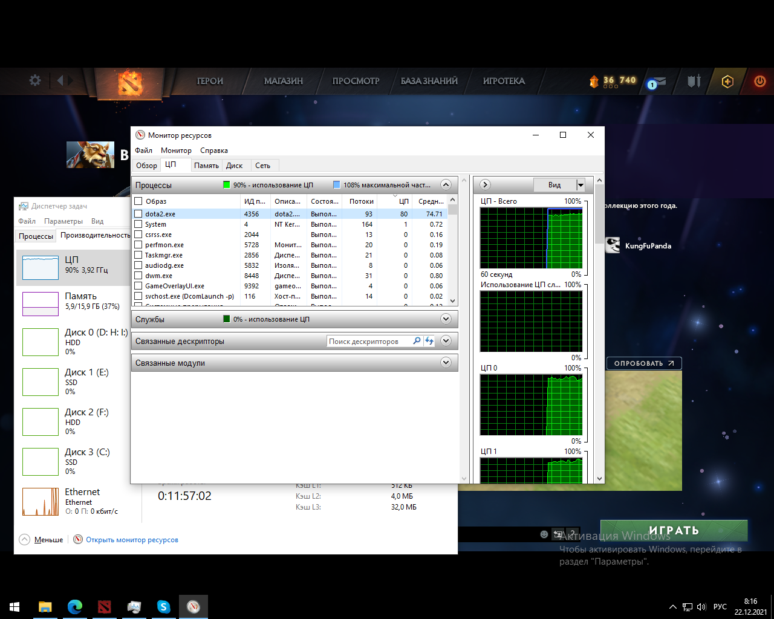The image size is (774, 619).
Task: Select the Процессы tab in Task Manager
Action: click(36, 236)
